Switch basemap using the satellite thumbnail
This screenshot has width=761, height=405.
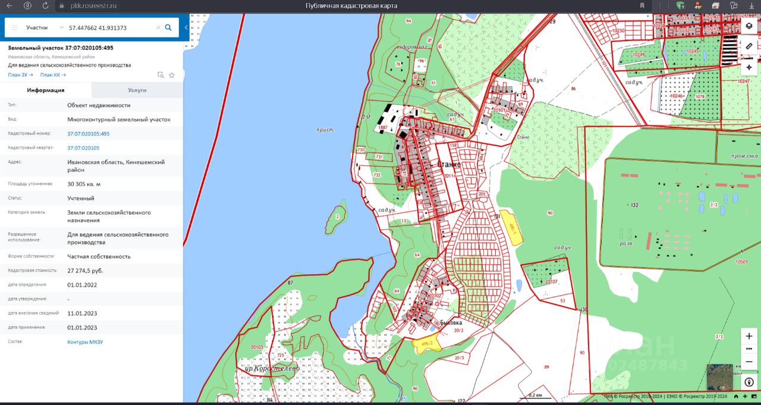(x=719, y=377)
